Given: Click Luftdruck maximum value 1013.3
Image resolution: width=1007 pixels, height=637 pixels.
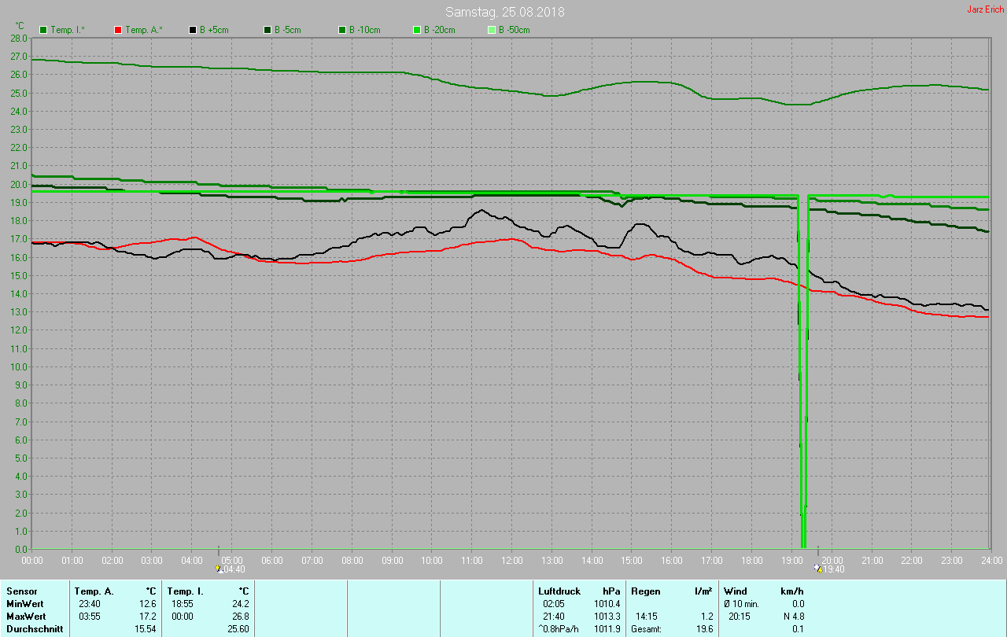Looking at the screenshot, I should coord(607,616).
